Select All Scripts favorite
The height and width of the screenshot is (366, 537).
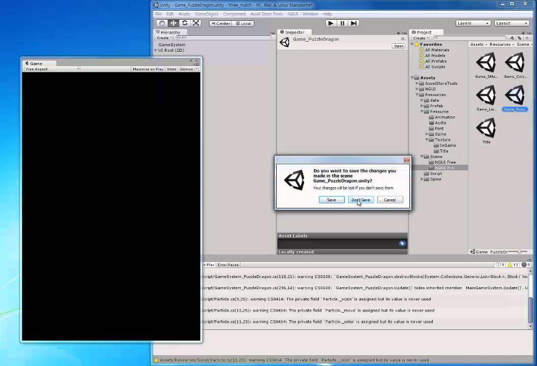pos(435,67)
